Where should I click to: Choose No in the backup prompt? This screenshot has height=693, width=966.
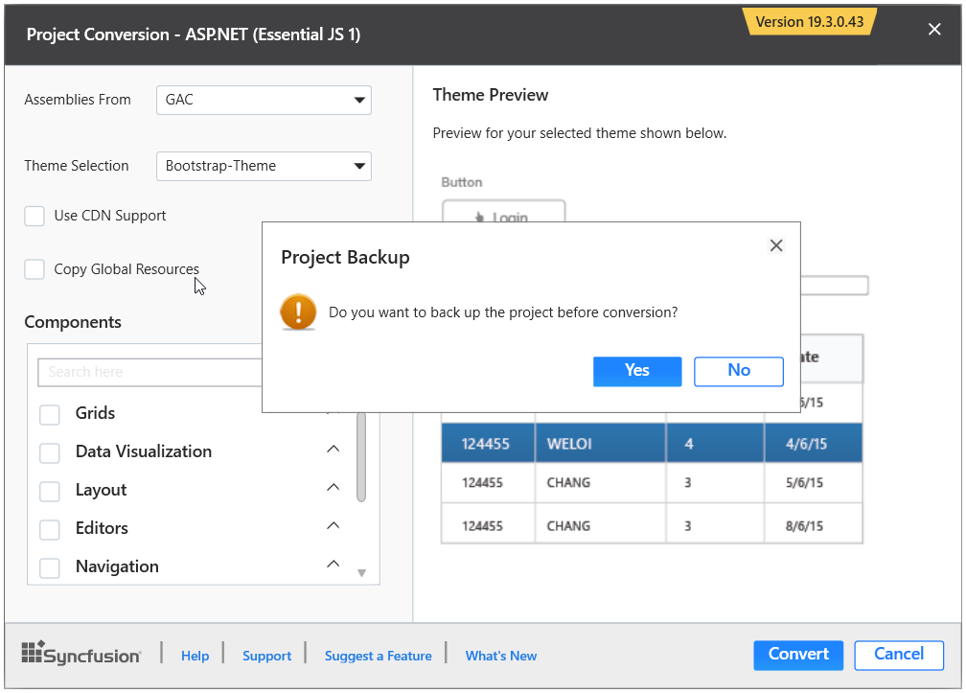[738, 371]
